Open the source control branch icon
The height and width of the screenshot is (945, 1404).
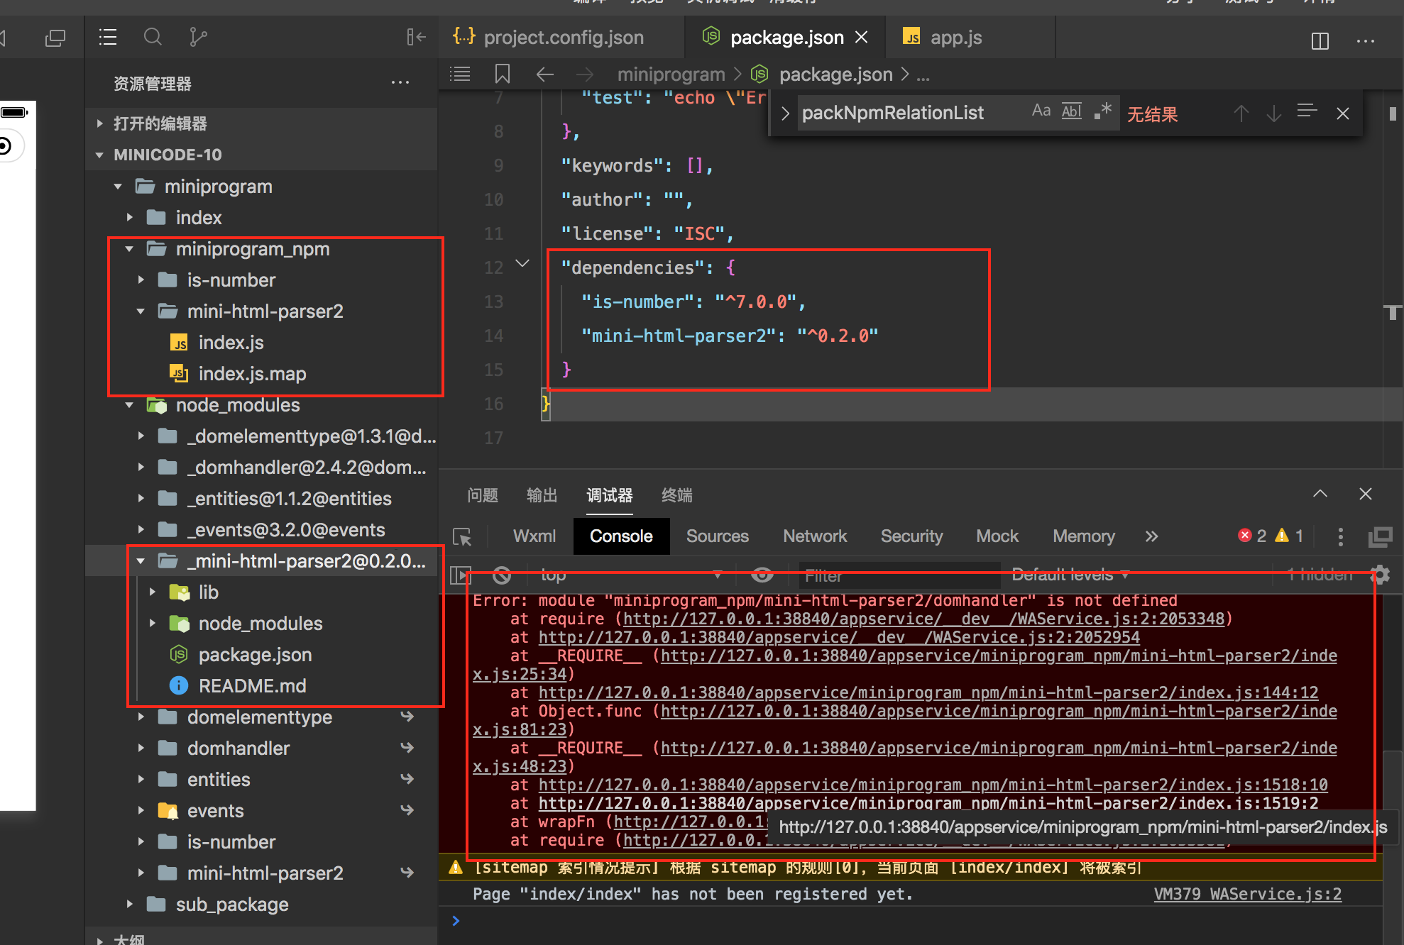[198, 37]
